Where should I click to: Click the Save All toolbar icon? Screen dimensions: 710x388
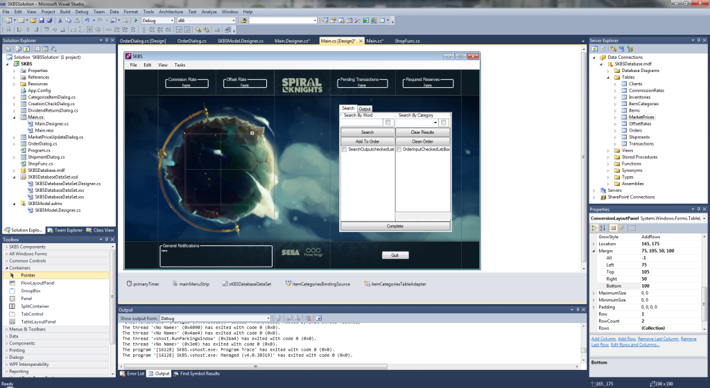click(x=49, y=21)
